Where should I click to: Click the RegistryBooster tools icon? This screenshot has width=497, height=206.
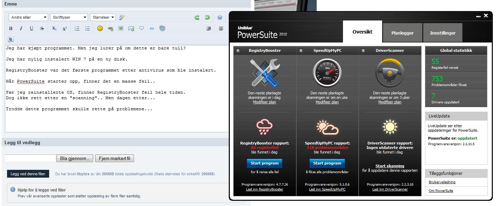tap(265, 72)
